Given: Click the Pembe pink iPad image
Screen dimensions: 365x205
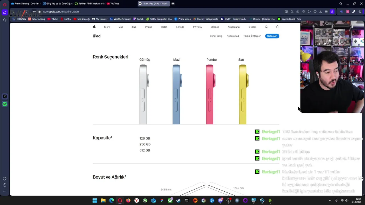Looking at the screenshot, I should click(x=210, y=94).
